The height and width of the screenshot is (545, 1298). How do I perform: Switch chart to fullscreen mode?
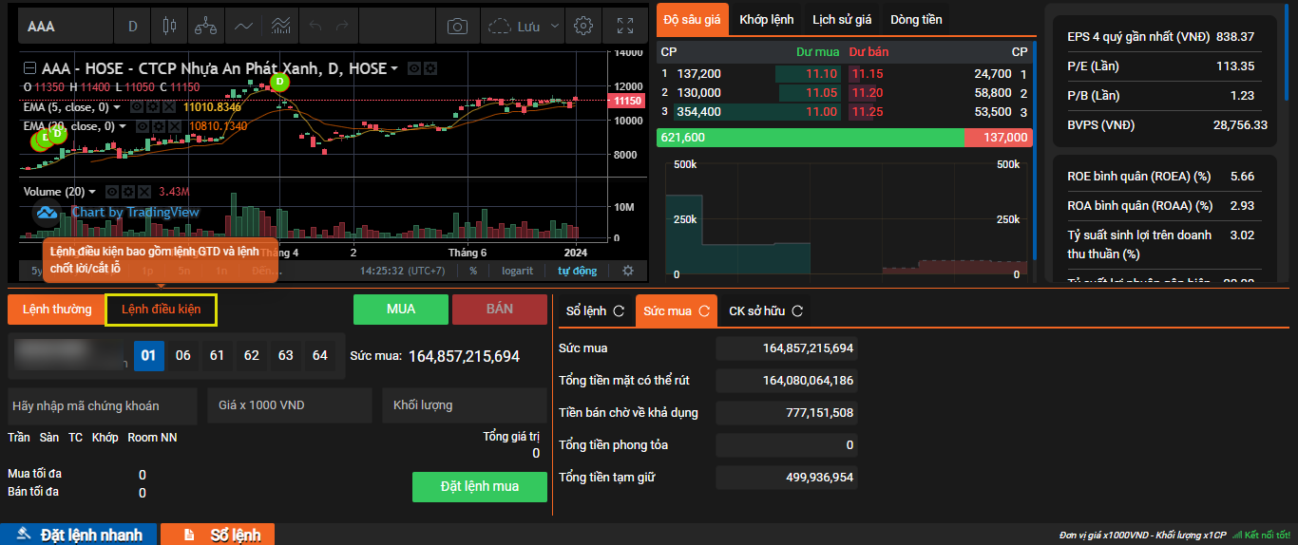coord(624,26)
